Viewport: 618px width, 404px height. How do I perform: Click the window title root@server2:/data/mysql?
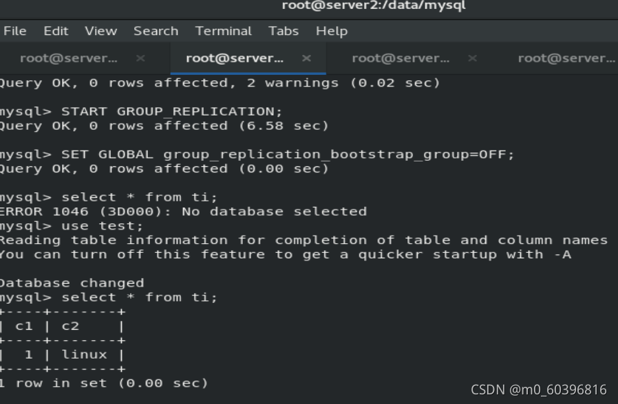pyautogui.click(x=374, y=5)
